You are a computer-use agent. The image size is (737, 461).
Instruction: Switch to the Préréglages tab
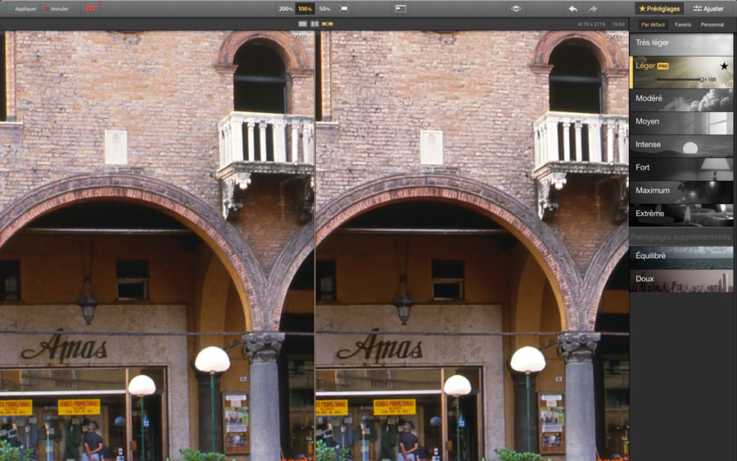pyautogui.click(x=659, y=8)
